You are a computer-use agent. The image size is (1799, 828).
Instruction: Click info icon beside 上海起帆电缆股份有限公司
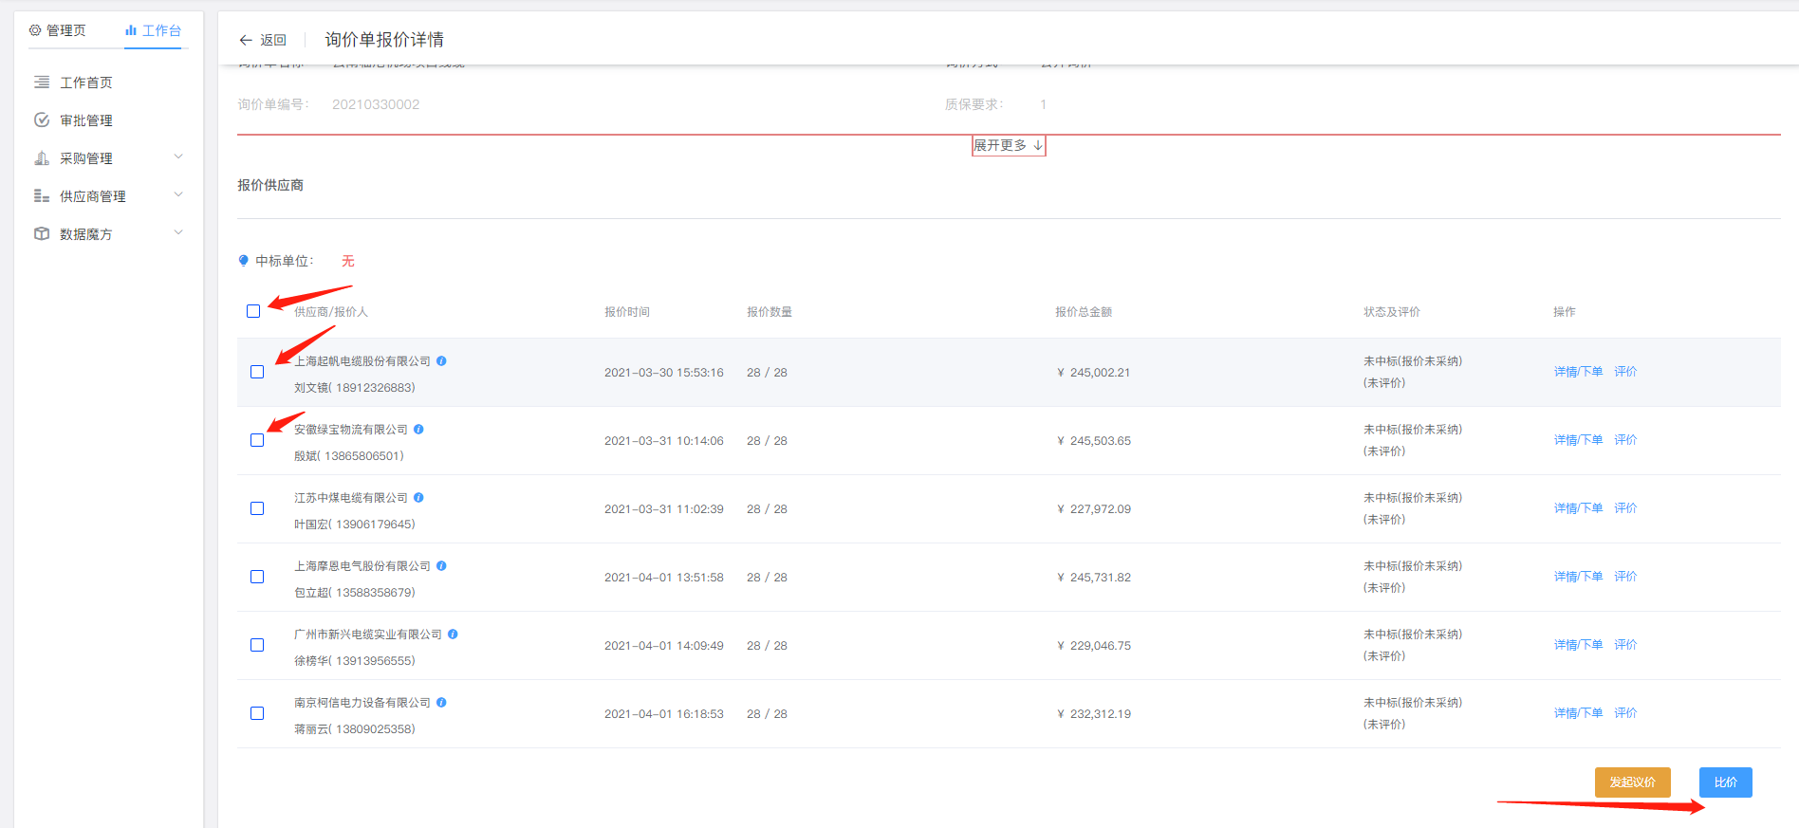(x=441, y=361)
